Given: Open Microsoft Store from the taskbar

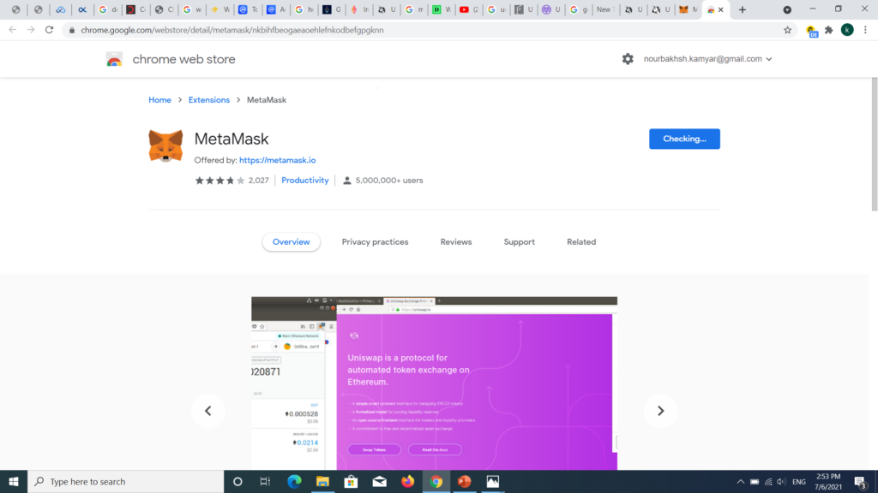Looking at the screenshot, I should (351, 481).
